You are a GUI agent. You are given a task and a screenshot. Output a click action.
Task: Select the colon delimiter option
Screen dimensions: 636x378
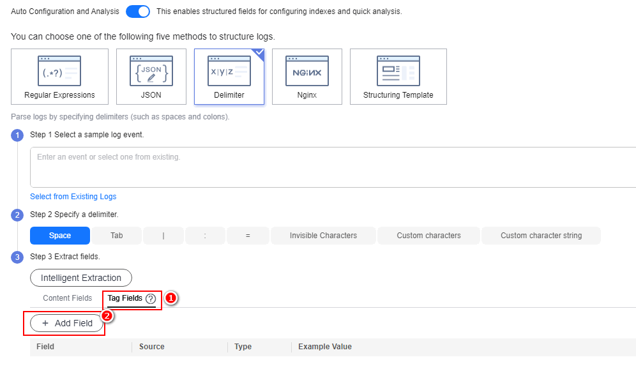click(205, 236)
